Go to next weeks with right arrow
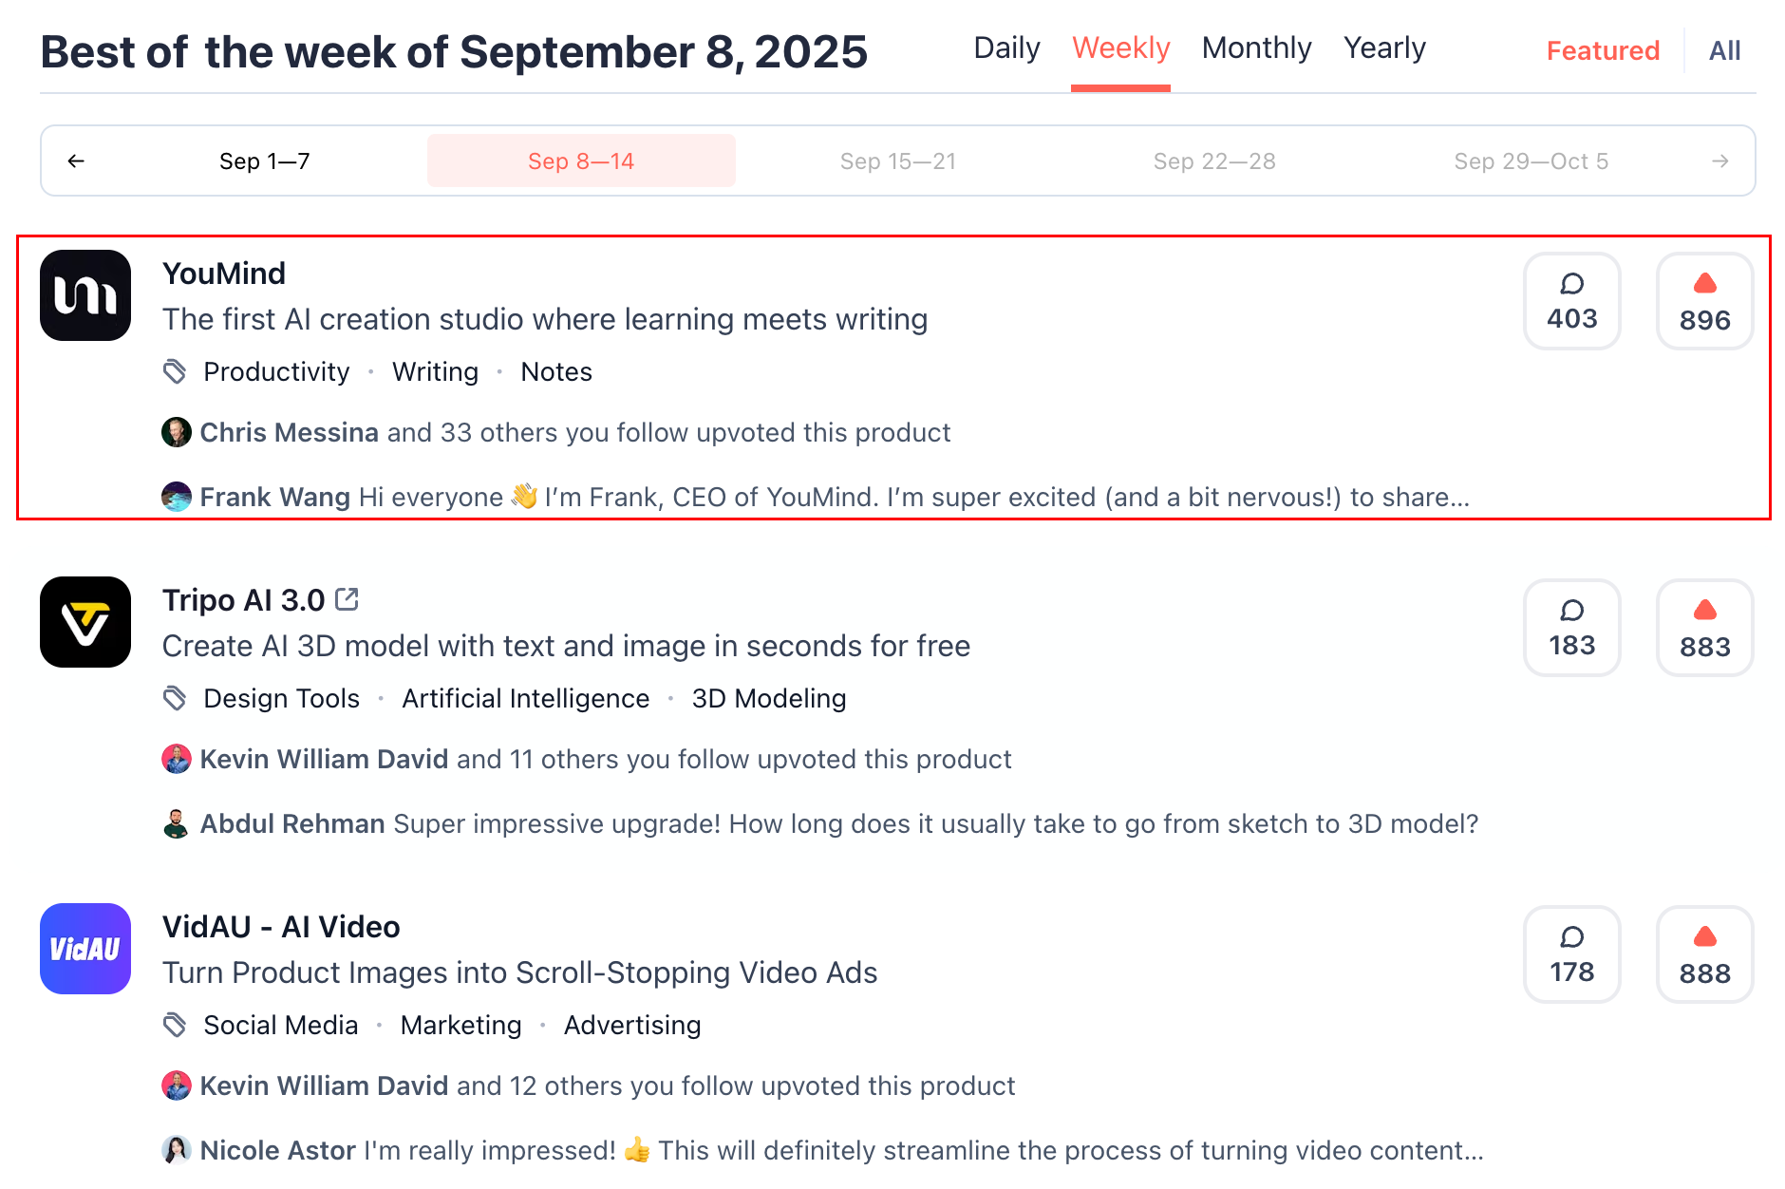The height and width of the screenshot is (1189, 1785). coord(1719,161)
